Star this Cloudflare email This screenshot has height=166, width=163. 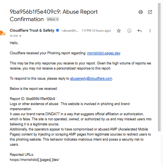119,31
